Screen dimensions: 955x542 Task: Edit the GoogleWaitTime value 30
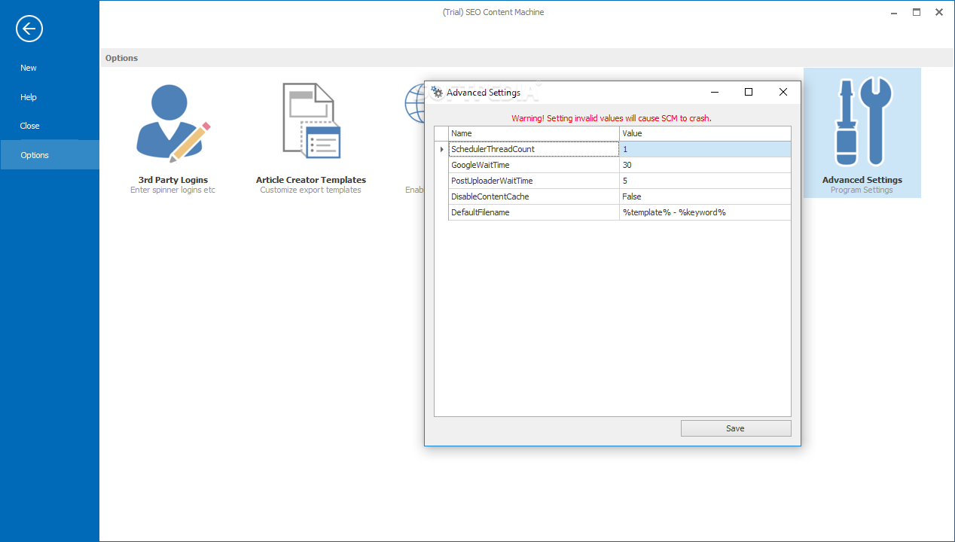click(705, 165)
